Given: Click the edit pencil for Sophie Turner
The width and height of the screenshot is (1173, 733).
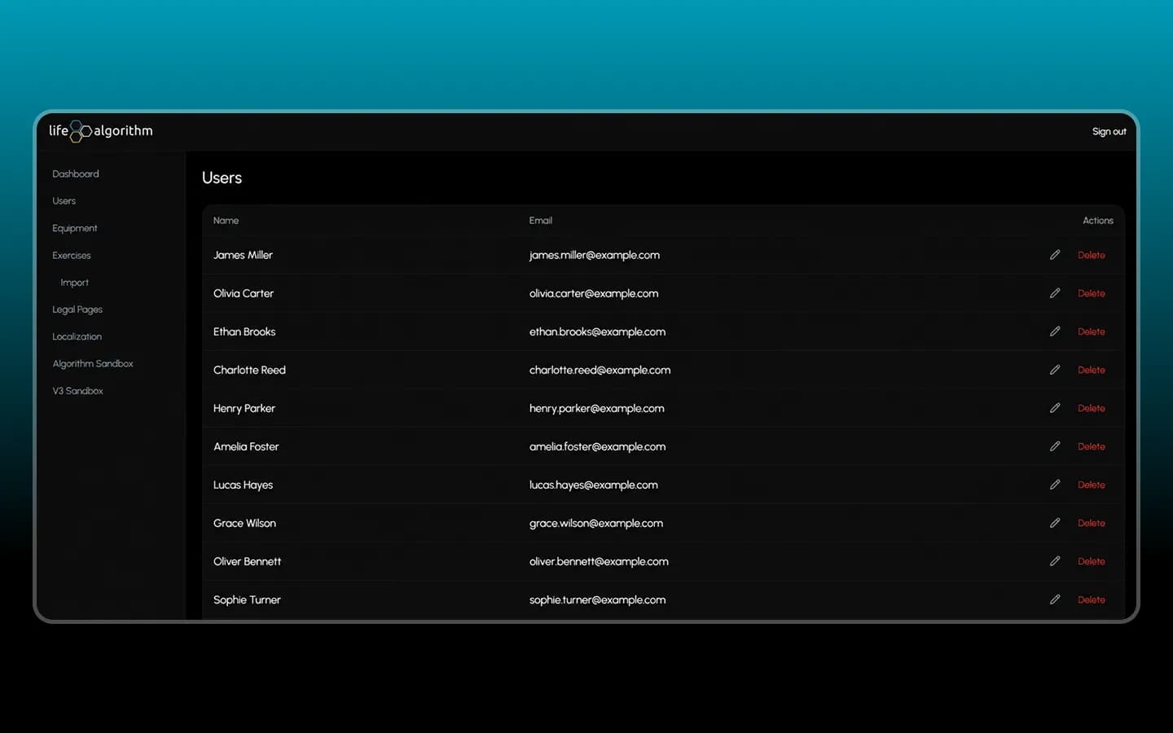Looking at the screenshot, I should pos(1055,599).
